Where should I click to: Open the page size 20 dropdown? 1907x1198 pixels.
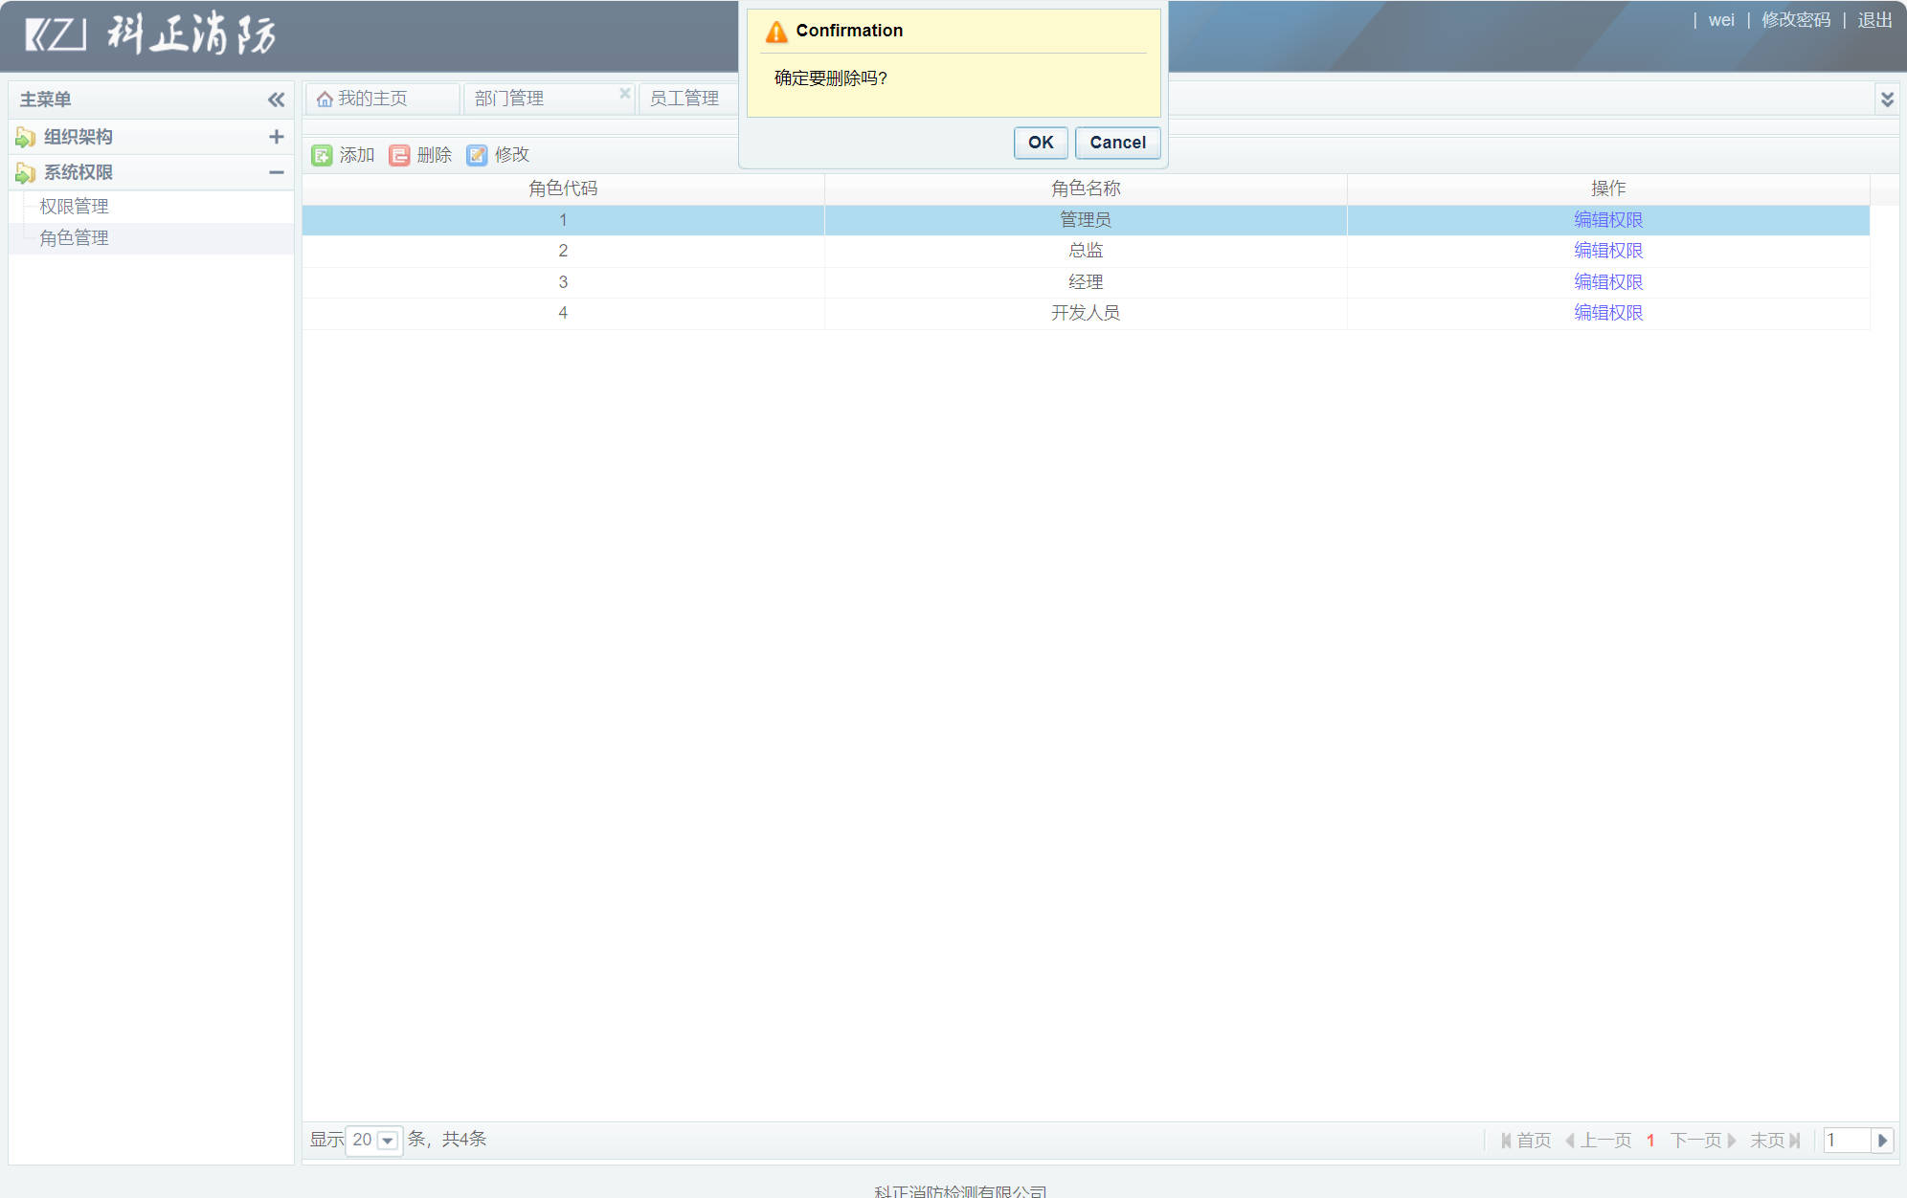point(387,1140)
